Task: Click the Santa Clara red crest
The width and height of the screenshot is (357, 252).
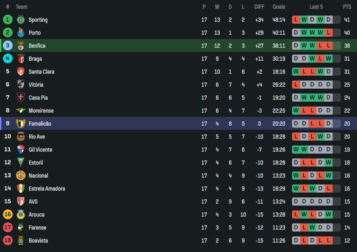Action: pyautogui.click(x=21, y=71)
